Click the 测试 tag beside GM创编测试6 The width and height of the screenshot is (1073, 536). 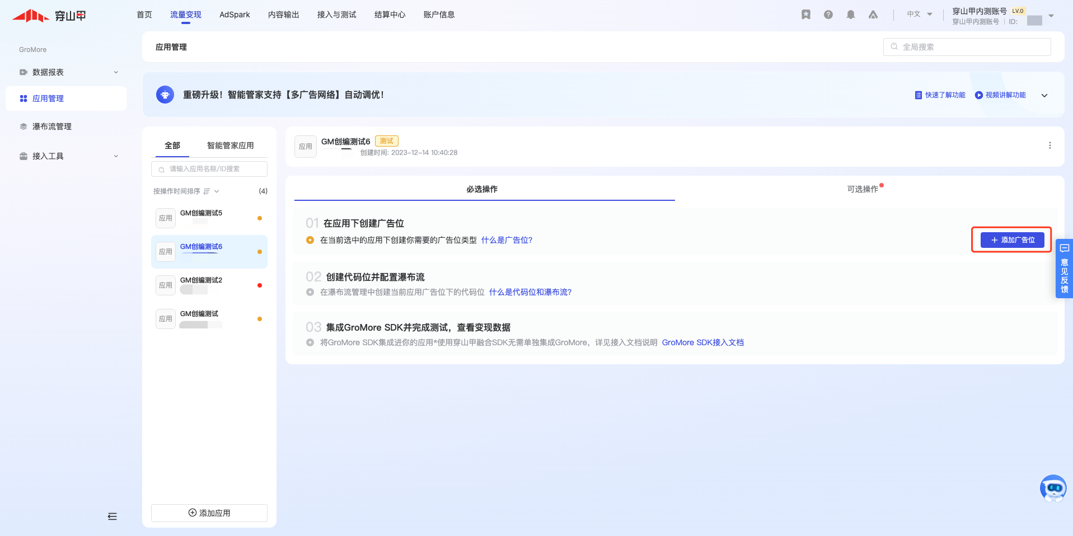pyautogui.click(x=387, y=141)
